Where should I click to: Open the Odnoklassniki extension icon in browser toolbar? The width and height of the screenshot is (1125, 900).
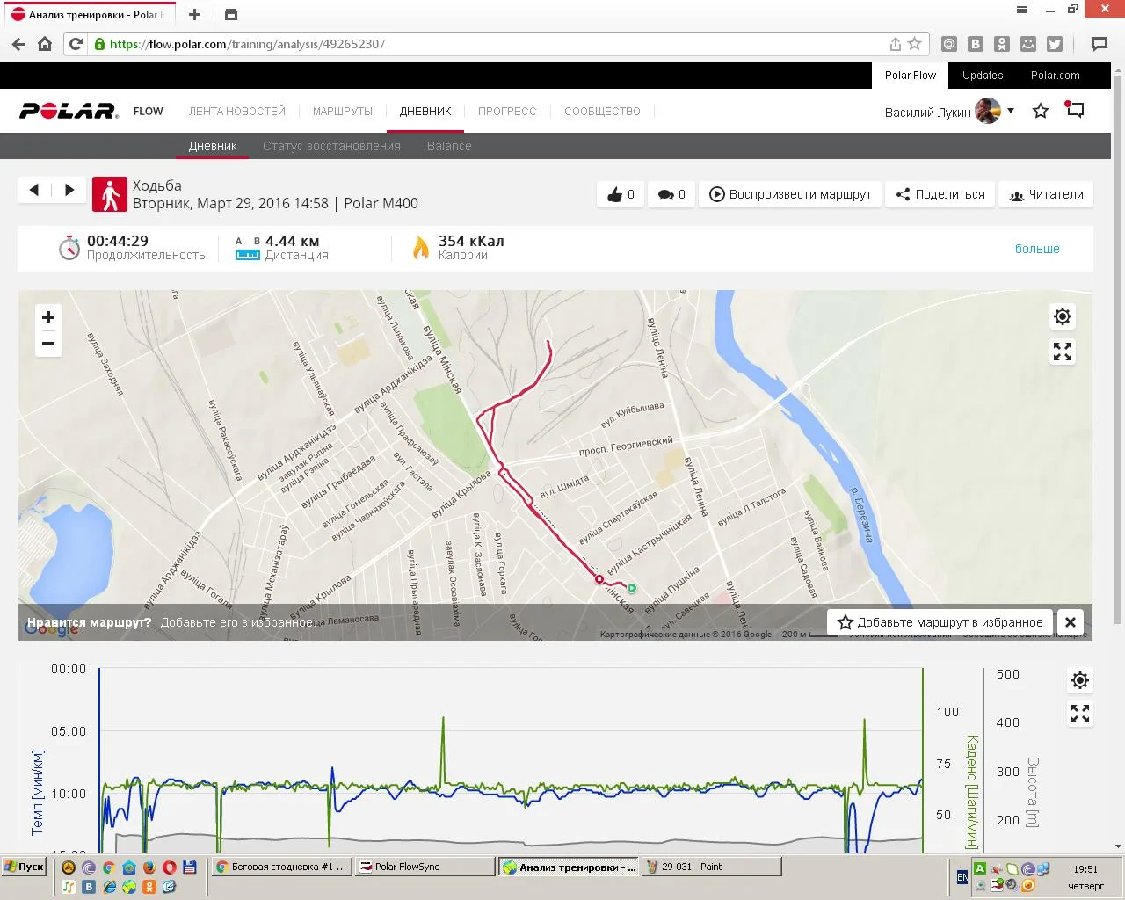[x=1002, y=44]
